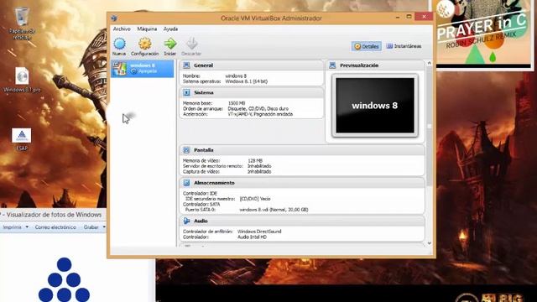Viewport: 537px width, 302px height.
Task: Click the windows 8 preview thumbnail
Action: click(x=375, y=105)
